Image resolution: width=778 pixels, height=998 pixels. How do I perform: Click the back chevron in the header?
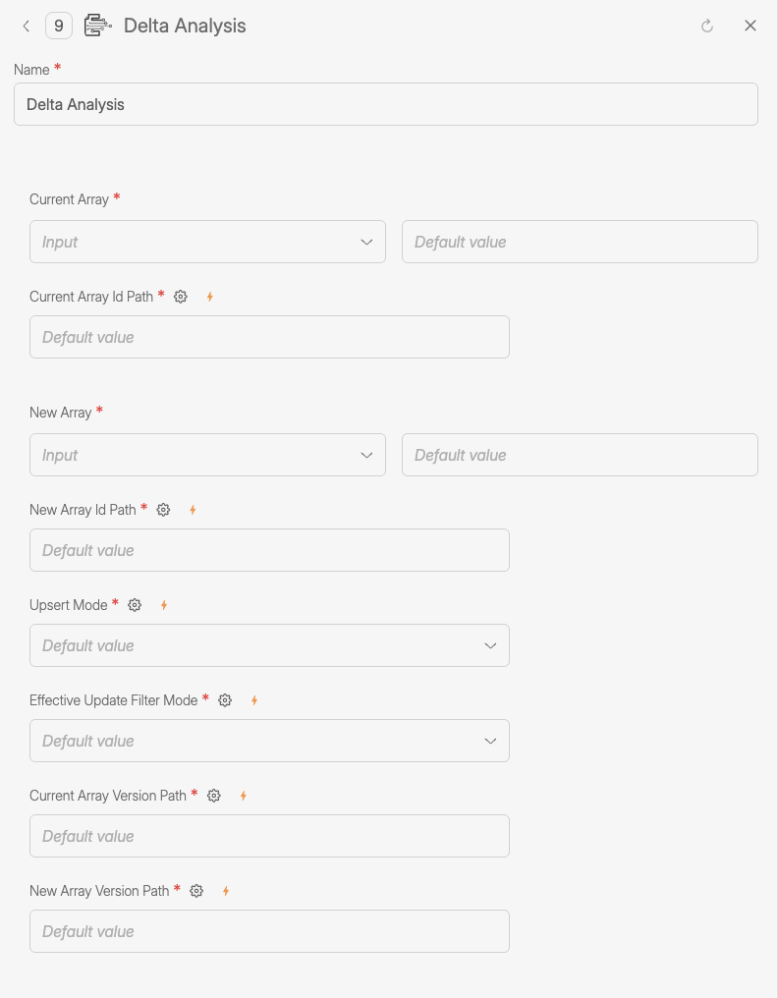[x=26, y=26]
